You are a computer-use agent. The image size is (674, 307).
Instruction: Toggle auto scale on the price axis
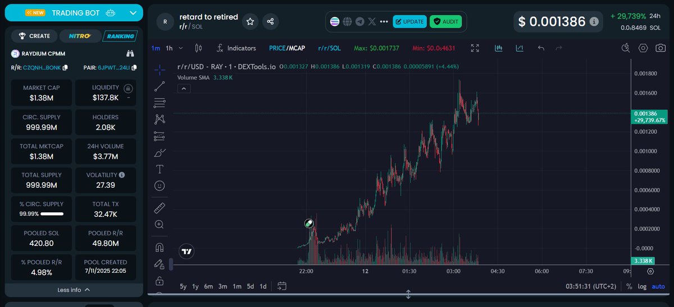click(x=658, y=286)
